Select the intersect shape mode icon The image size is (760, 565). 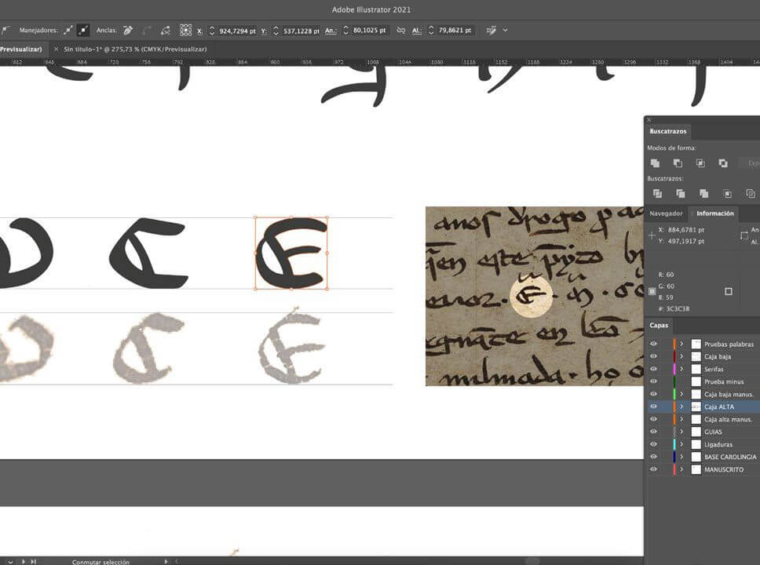tap(700, 163)
